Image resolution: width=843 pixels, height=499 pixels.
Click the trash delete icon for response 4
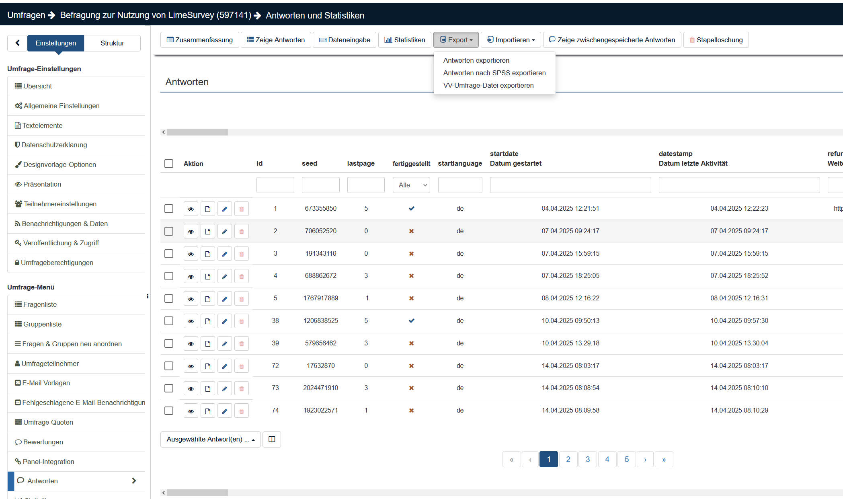(x=241, y=276)
